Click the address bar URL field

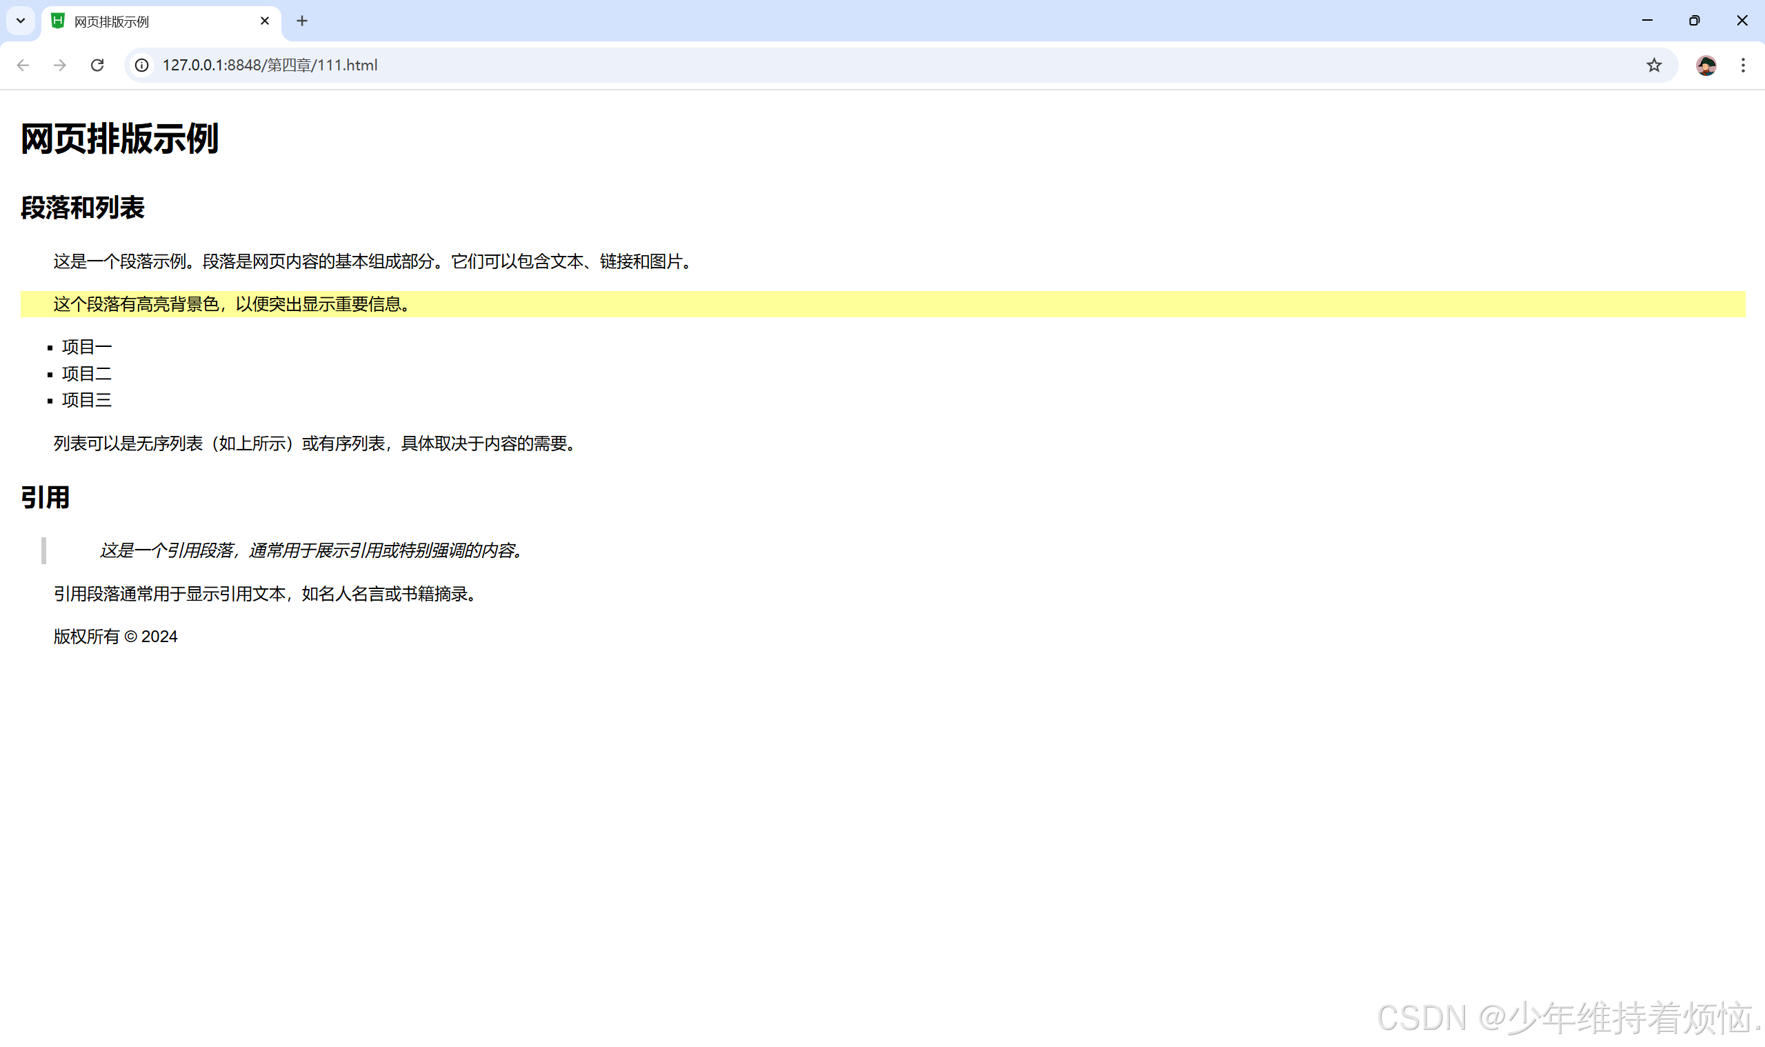point(846,65)
